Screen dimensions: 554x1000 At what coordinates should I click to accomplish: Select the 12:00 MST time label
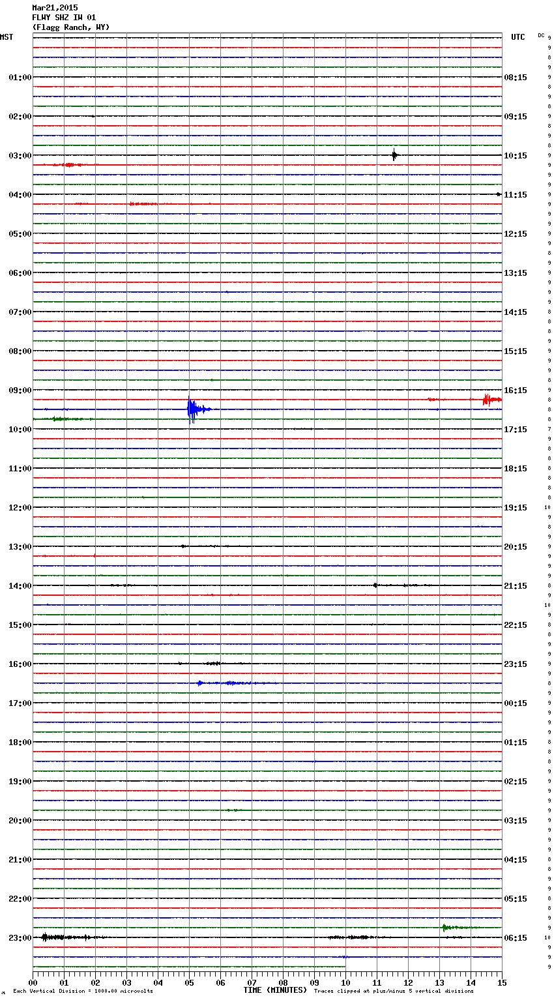[x=20, y=508]
